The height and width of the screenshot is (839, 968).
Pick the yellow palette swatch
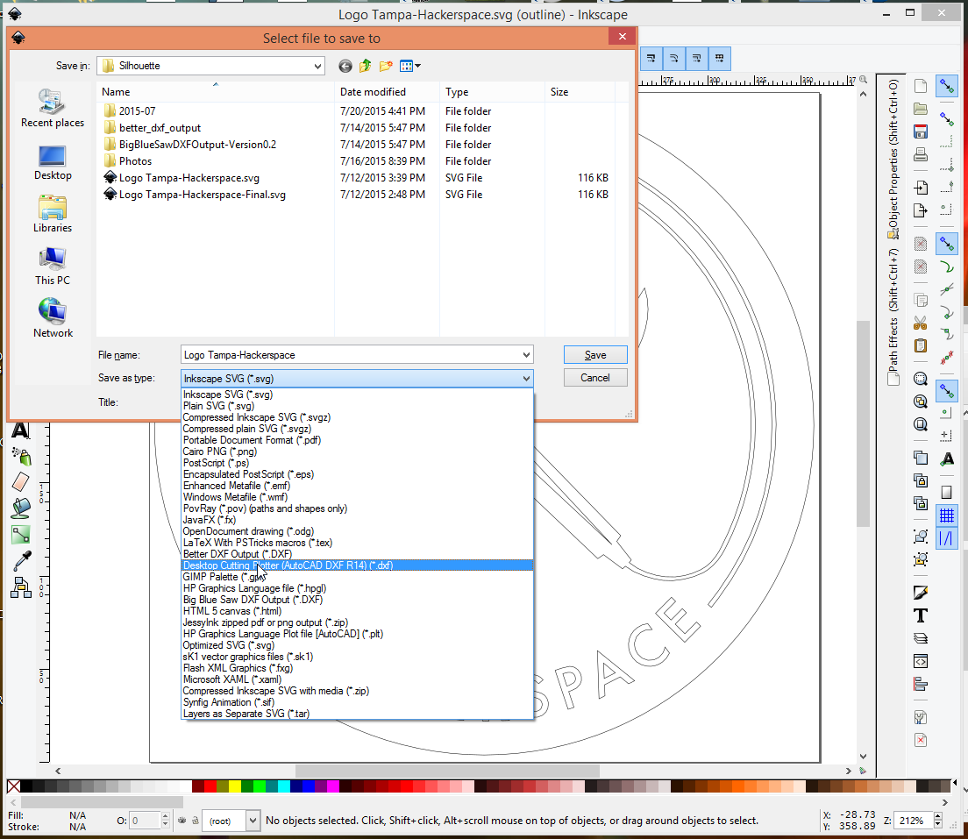(x=235, y=786)
